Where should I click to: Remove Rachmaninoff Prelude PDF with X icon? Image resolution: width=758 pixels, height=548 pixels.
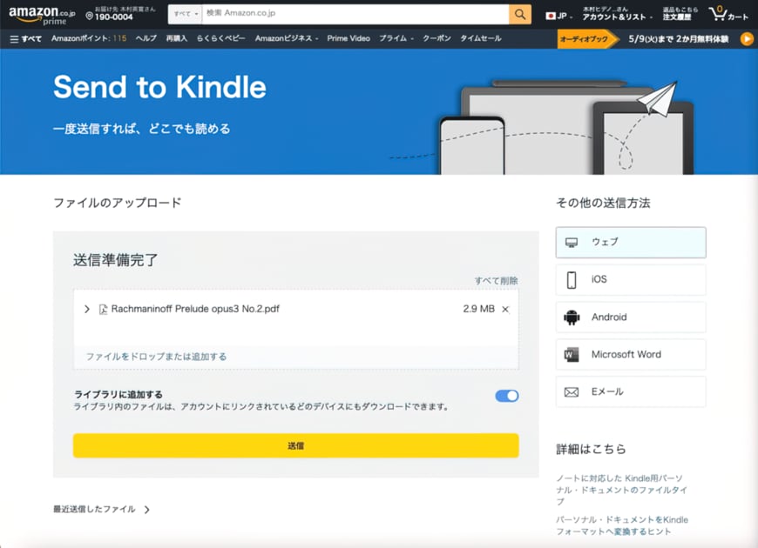(505, 309)
